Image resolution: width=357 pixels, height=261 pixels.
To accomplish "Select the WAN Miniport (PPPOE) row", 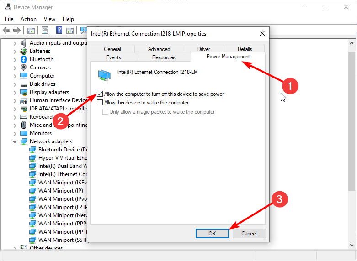I will 58,224.
